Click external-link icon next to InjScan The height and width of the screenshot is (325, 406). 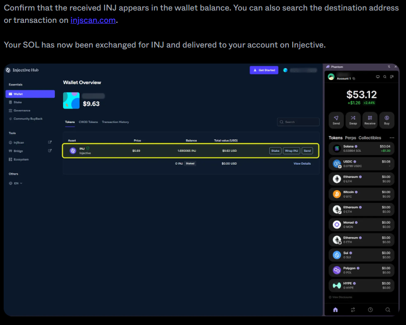(50, 142)
